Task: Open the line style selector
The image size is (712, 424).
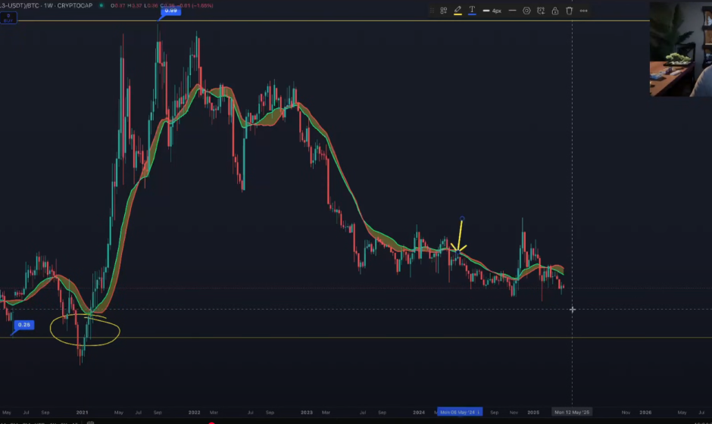Action: pyautogui.click(x=513, y=11)
